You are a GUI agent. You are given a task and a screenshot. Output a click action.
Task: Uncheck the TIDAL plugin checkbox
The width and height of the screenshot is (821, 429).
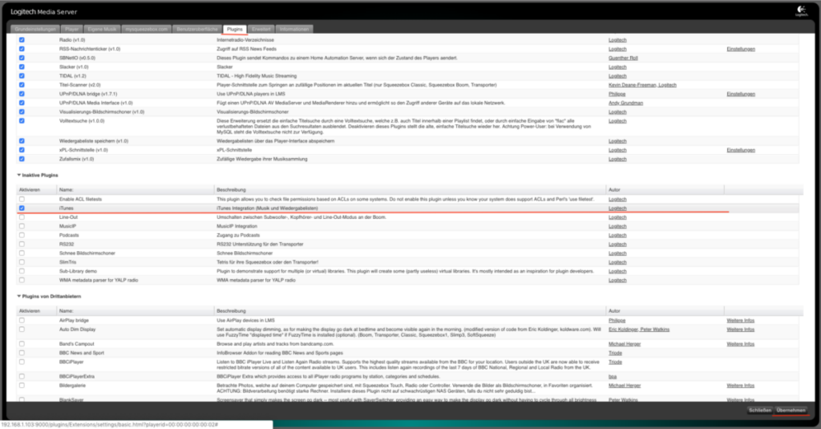tap(22, 75)
